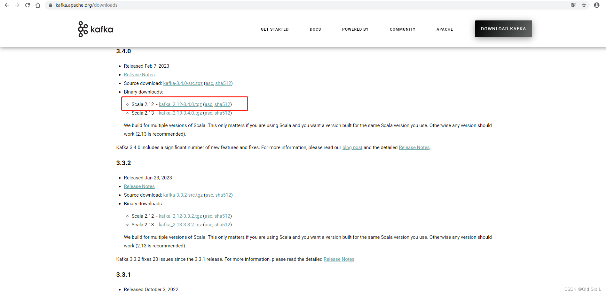Screen dimensions: 606x294
Task: Download kafka_2.13-3.4.0.tgz binary
Action: (180, 113)
